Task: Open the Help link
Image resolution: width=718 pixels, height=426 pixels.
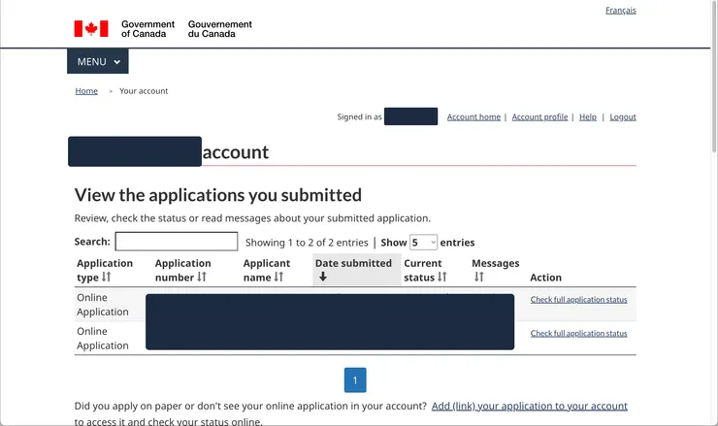Action: [x=587, y=117]
